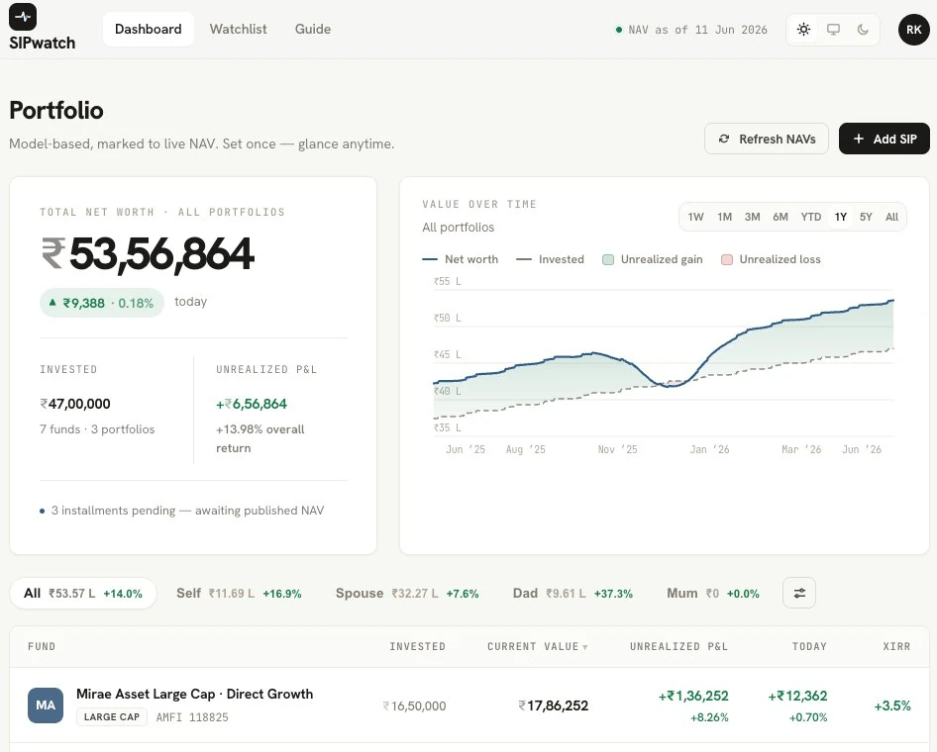The width and height of the screenshot is (937, 752).
Task: Sort table by Invested column header
Action: coord(417,646)
